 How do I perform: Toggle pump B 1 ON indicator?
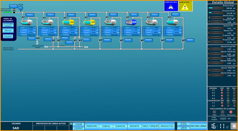[x=228, y=90]
